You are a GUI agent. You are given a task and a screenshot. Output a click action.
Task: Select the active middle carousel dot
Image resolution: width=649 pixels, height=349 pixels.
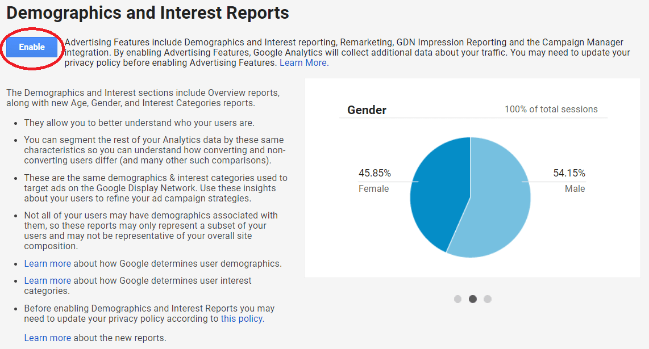click(472, 299)
